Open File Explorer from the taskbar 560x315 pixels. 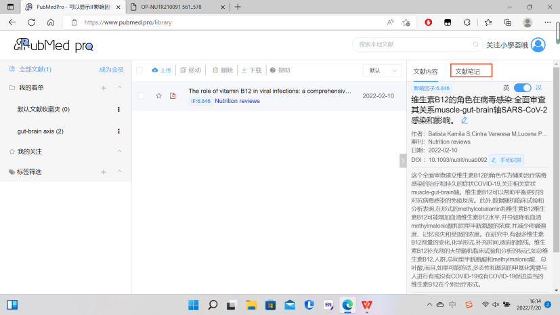[251, 305]
